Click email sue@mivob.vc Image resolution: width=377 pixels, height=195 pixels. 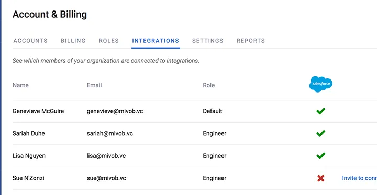point(106,178)
